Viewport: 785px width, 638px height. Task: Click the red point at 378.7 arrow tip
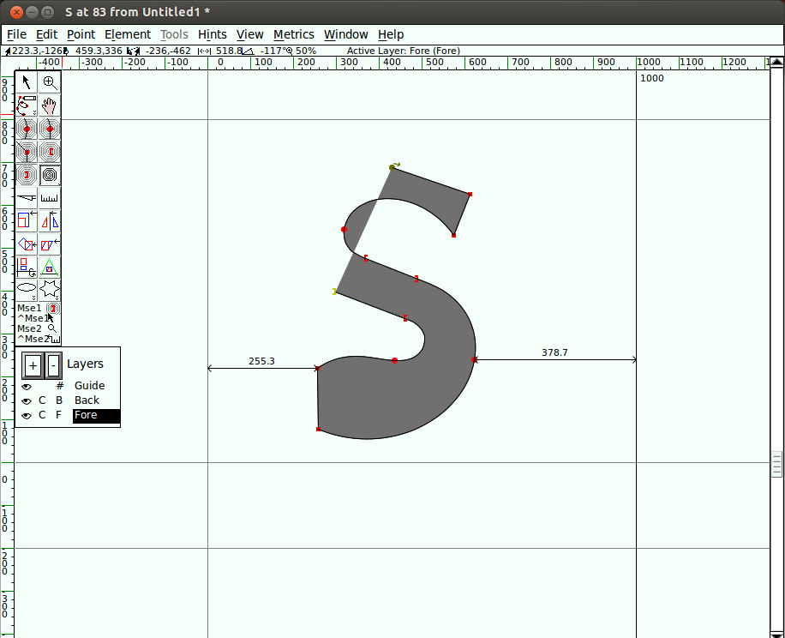tap(474, 359)
